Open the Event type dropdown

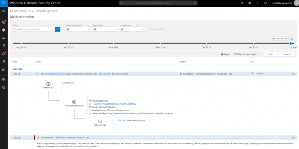click(x=106, y=29)
